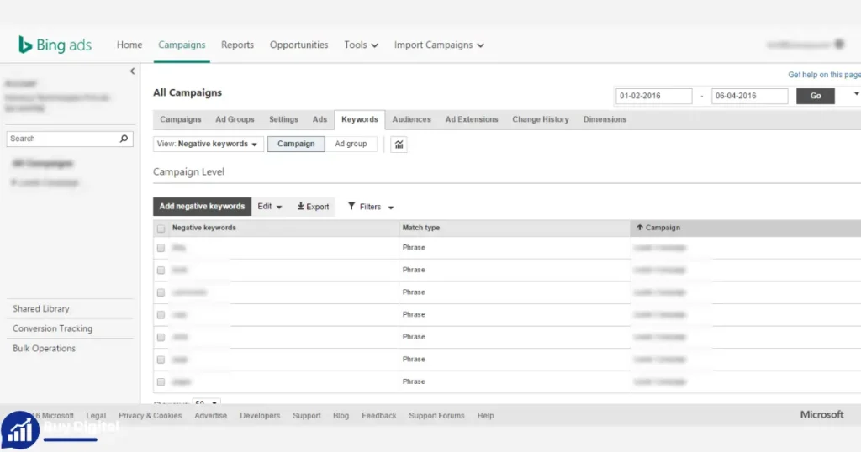Switch to the Change History tab
The height and width of the screenshot is (452, 861).
(x=541, y=119)
